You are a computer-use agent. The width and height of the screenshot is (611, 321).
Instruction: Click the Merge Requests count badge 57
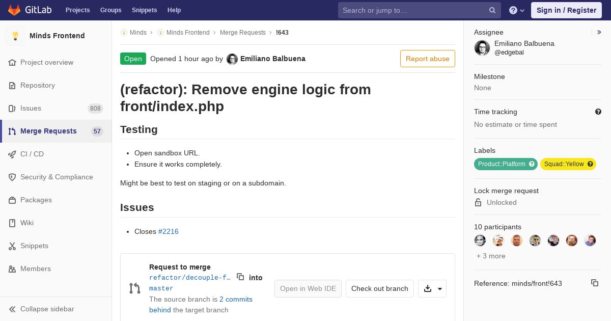pyautogui.click(x=97, y=131)
